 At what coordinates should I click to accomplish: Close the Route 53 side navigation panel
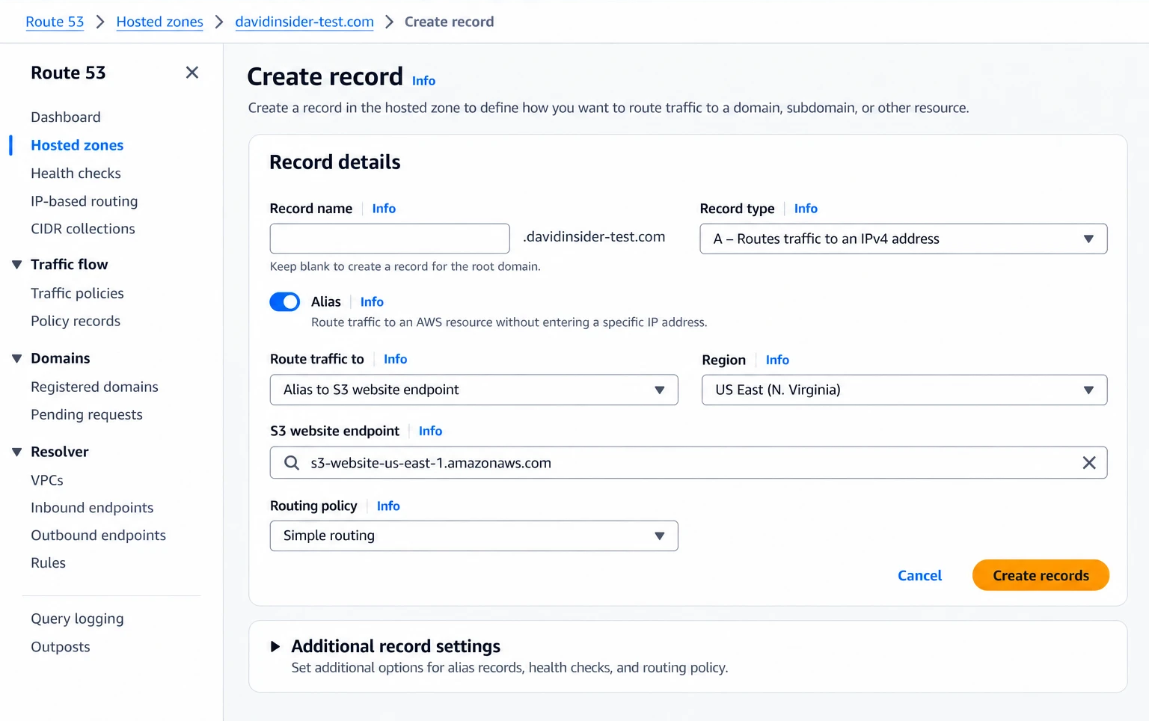(192, 73)
